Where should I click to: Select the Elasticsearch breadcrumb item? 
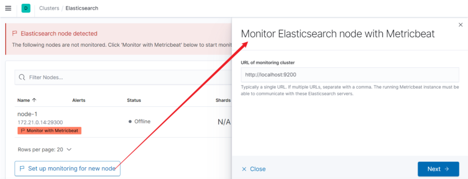click(x=81, y=8)
